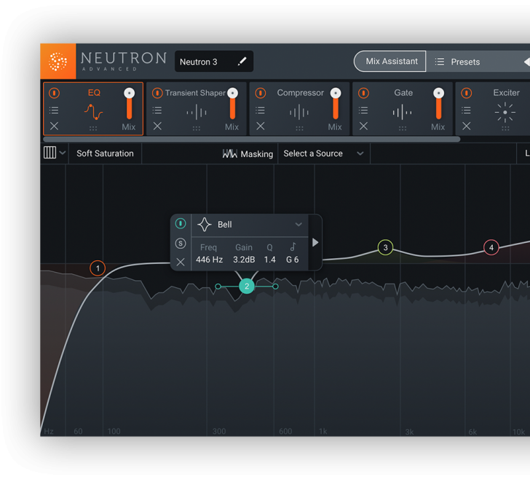Click the 446 Hz frequency value
The image size is (530, 480).
click(209, 260)
